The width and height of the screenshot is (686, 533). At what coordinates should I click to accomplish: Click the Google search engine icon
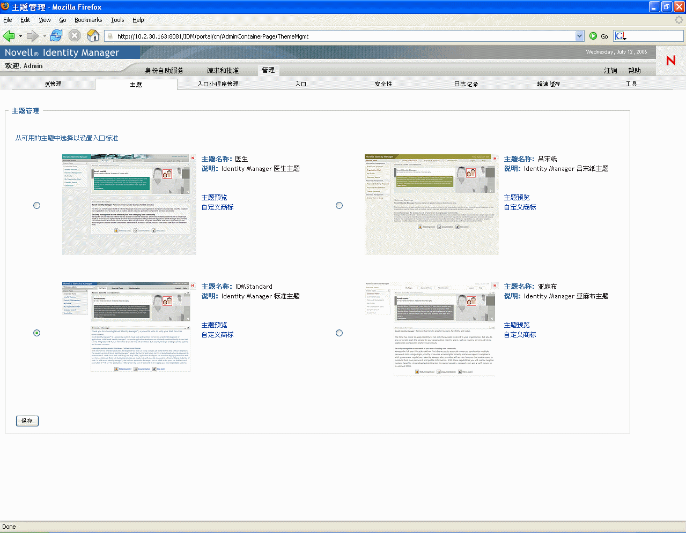[x=621, y=36]
